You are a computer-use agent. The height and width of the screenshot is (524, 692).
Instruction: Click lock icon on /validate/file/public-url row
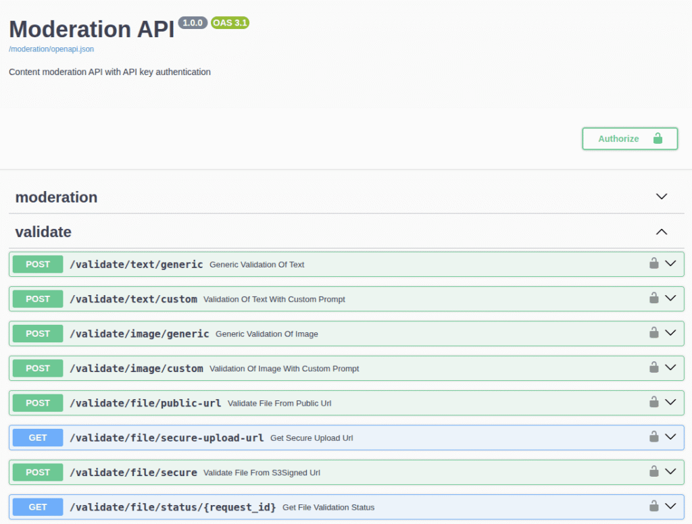pos(653,402)
